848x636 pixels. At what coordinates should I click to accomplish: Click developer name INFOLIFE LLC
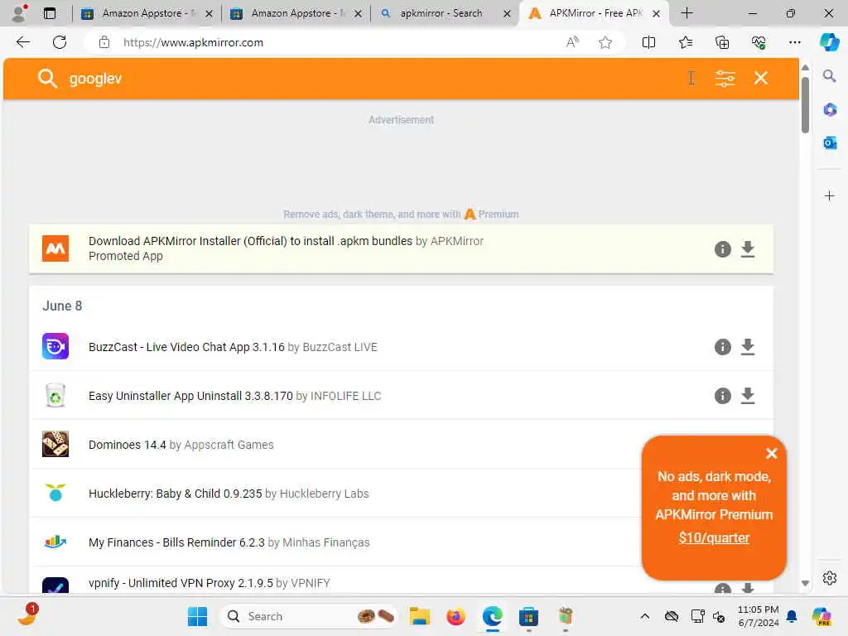pyautogui.click(x=345, y=396)
